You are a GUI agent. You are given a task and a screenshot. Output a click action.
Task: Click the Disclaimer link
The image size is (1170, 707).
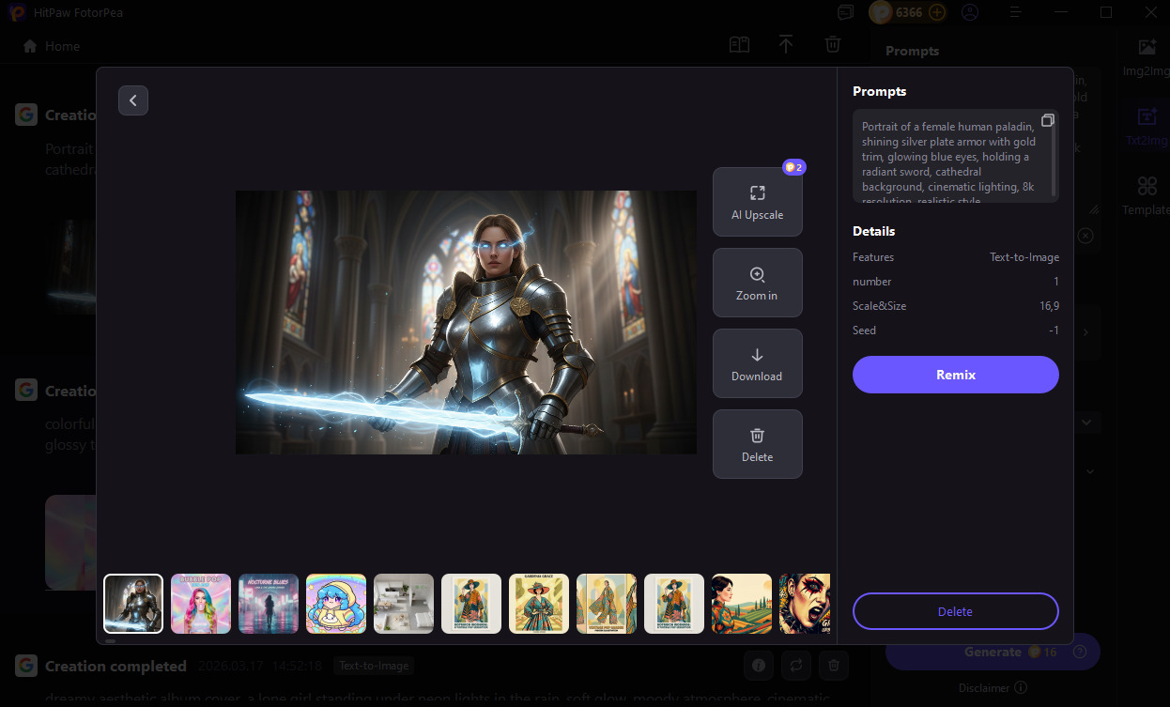pyautogui.click(x=985, y=687)
